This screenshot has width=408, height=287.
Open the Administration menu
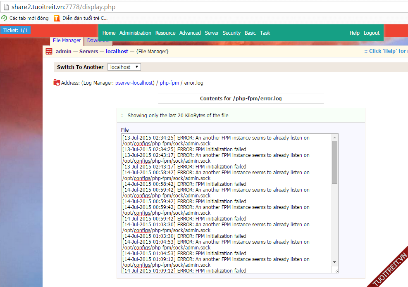pyautogui.click(x=135, y=33)
